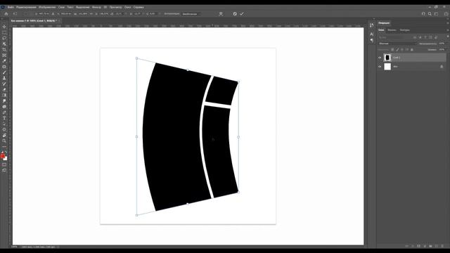
Task: Open Справка menu
Action: tap(139, 7)
